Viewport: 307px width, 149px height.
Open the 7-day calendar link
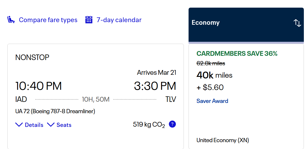(x=119, y=20)
